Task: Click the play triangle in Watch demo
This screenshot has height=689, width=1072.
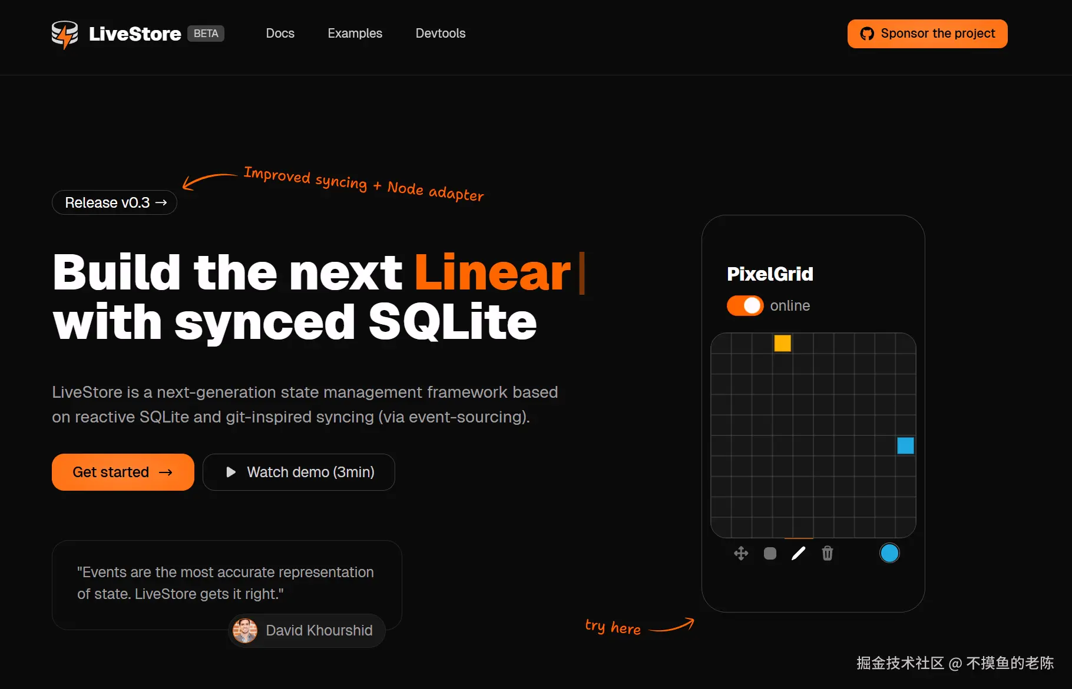Action: pos(231,472)
